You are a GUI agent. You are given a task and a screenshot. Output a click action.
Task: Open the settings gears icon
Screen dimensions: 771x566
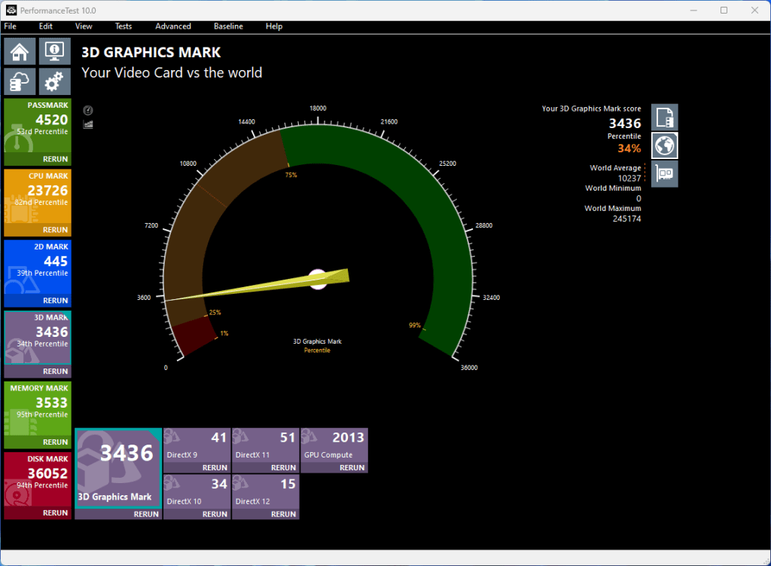(x=54, y=81)
